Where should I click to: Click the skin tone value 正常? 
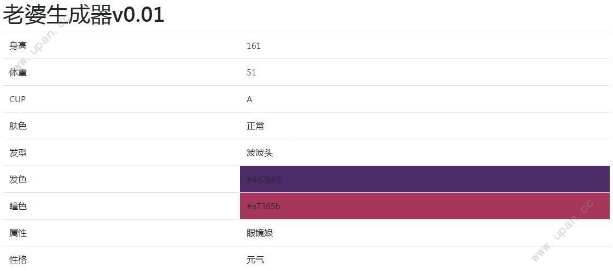255,126
